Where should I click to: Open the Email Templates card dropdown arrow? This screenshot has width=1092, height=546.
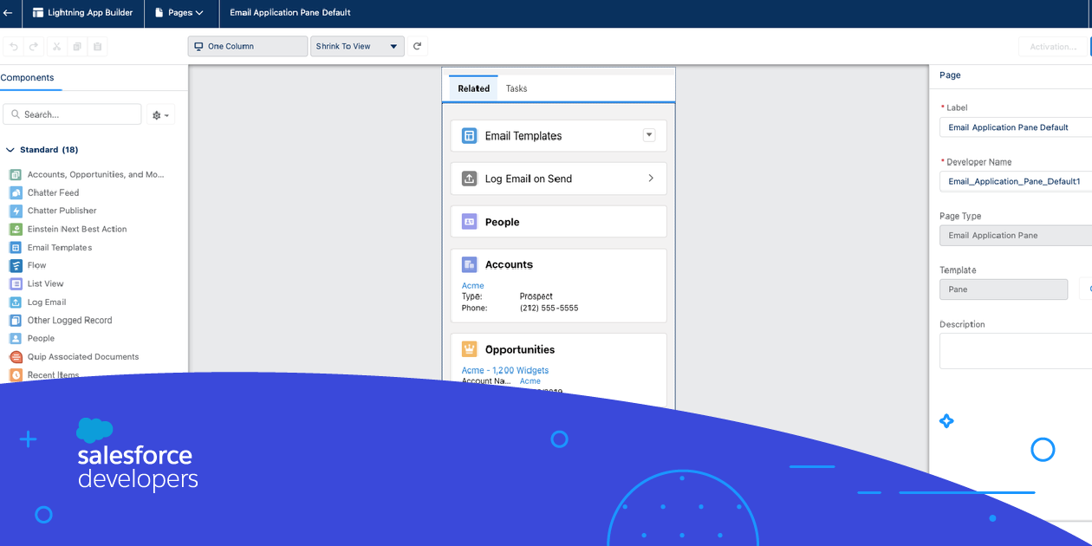pos(649,135)
